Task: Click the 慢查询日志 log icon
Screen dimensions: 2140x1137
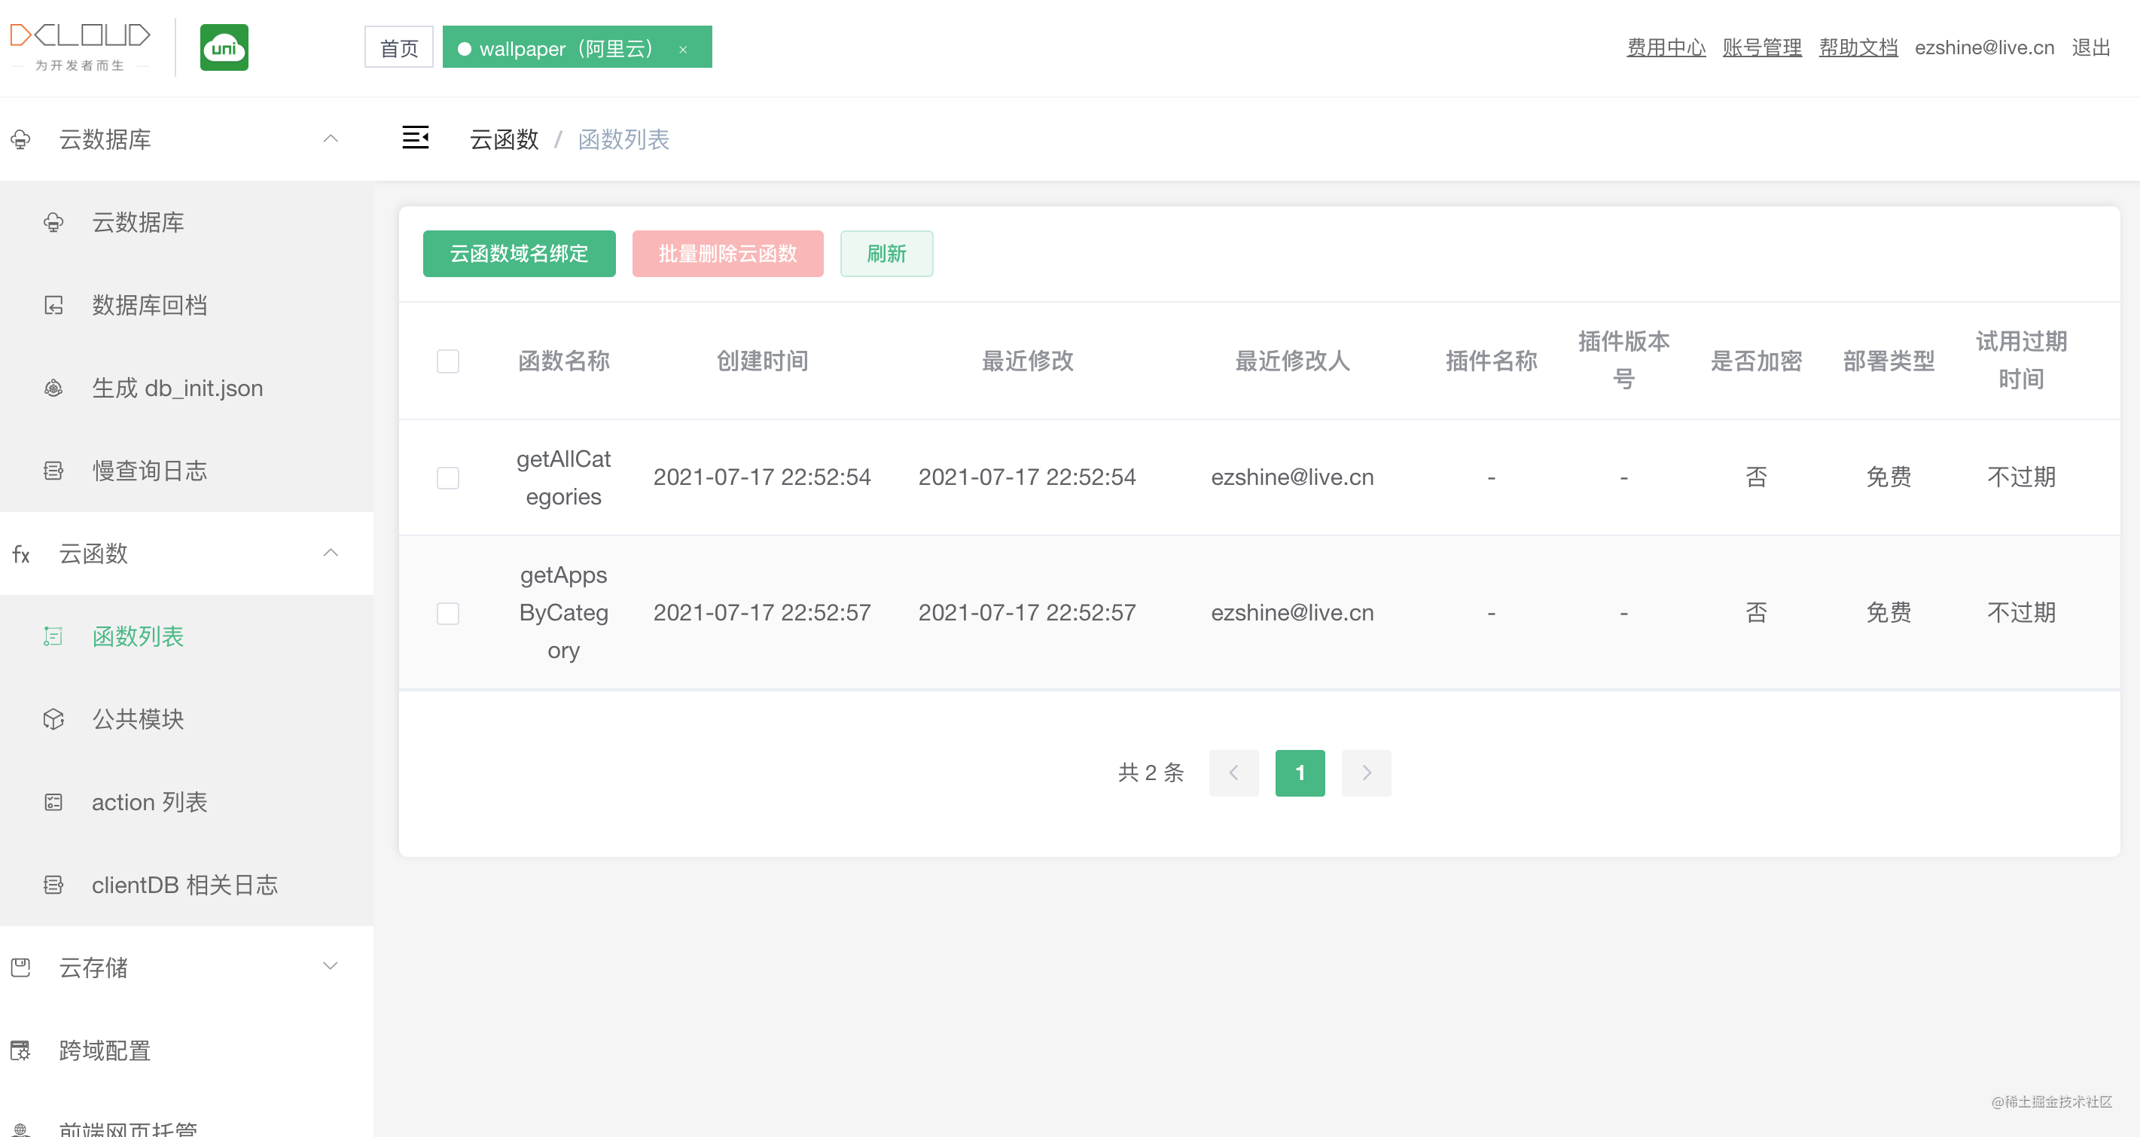Action: click(x=53, y=471)
